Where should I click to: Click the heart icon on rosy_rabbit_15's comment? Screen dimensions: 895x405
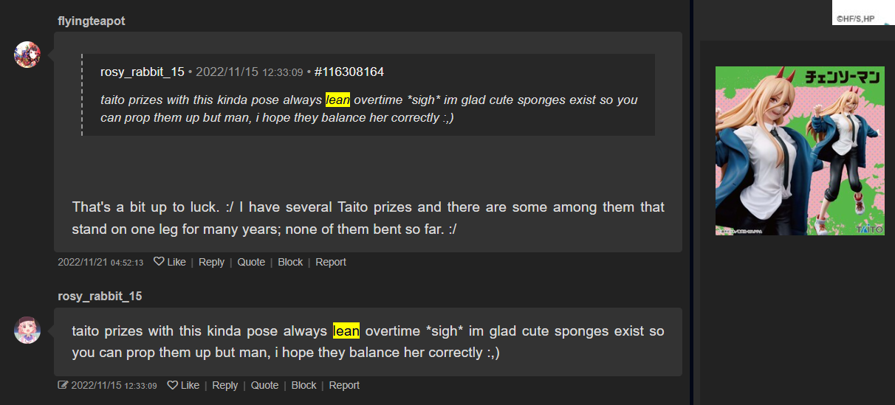click(x=172, y=385)
